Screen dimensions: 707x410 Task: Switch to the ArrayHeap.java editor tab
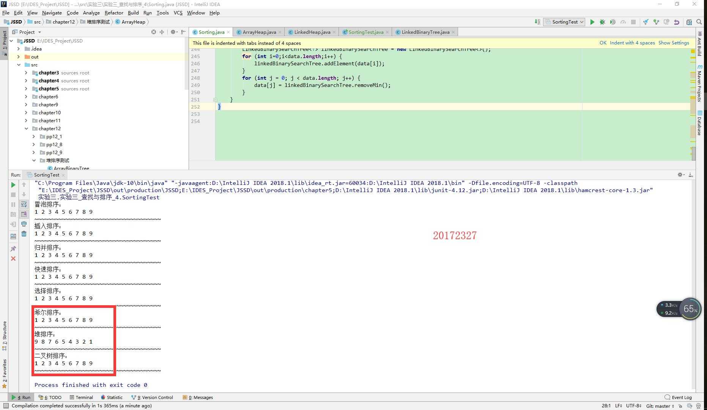pos(259,32)
